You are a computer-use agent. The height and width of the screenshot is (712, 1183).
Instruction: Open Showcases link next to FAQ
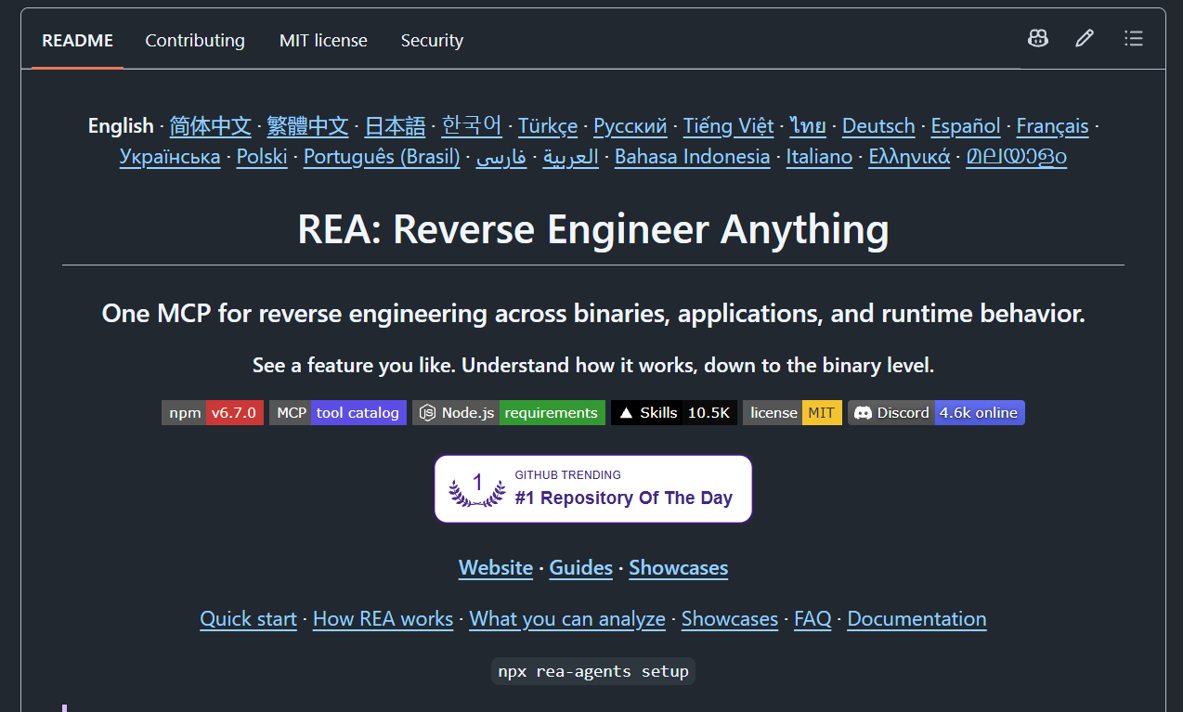(730, 619)
